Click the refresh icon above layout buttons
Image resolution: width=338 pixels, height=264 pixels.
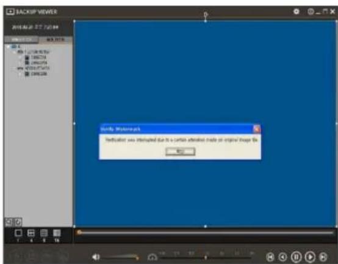coord(18,222)
